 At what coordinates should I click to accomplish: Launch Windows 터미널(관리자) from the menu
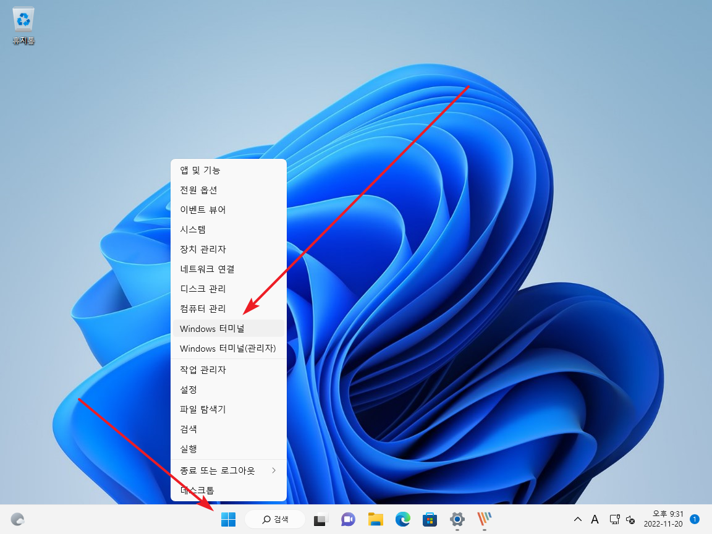tap(229, 349)
